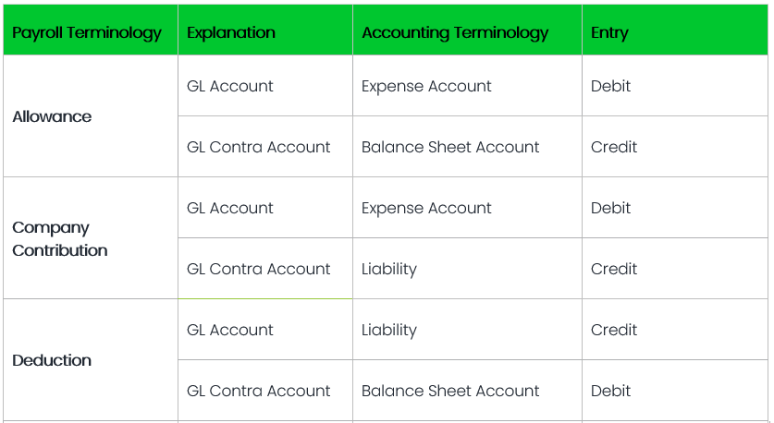The width and height of the screenshot is (774, 423).
Task: Select the Debit entry for Deduction
Action: coord(610,391)
